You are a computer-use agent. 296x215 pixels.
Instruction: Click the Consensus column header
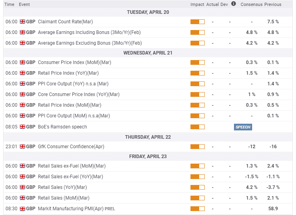pyautogui.click(x=251, y=4)
